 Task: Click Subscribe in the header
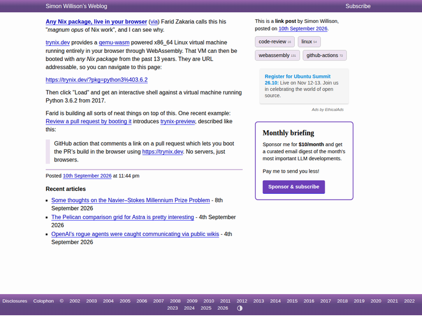coord(358,6)
